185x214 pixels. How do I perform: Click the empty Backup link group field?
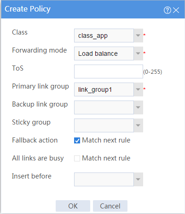click(104, 107)
